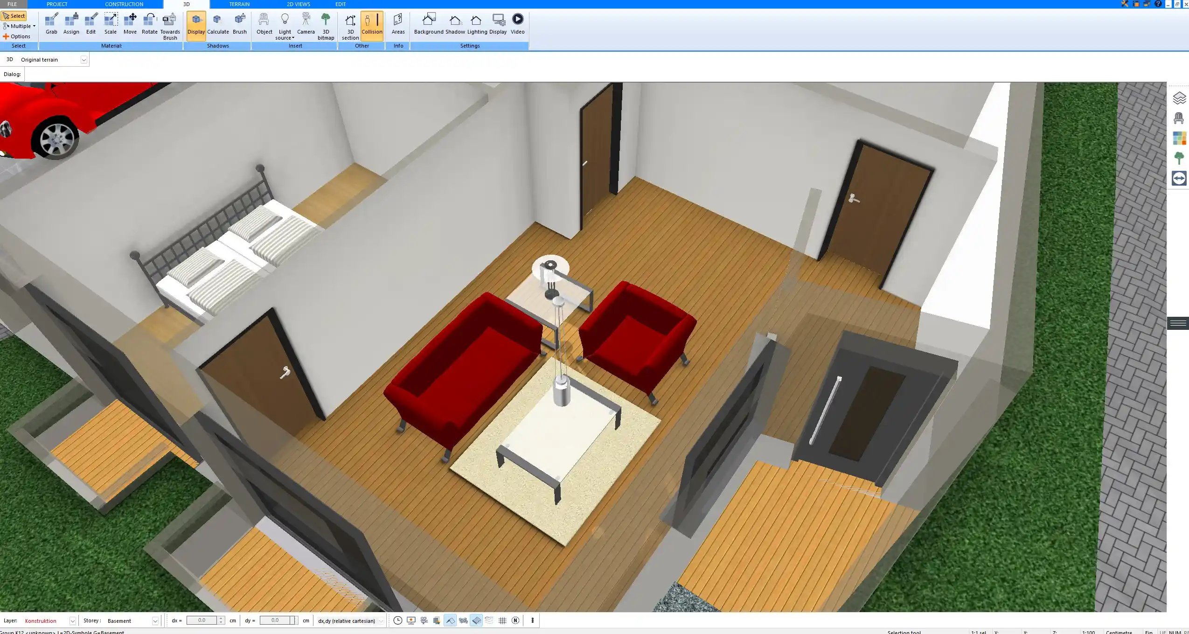
Task: Switch to the TERRAIN ribbon tab
Action: click(239, 4)
